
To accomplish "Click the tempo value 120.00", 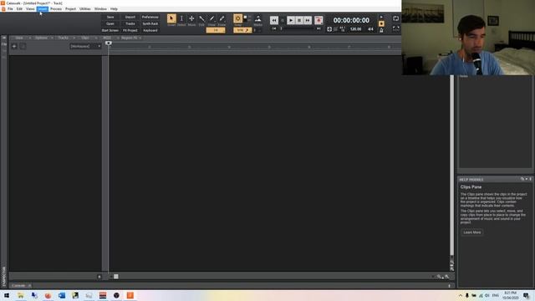I will pos(355,29).
